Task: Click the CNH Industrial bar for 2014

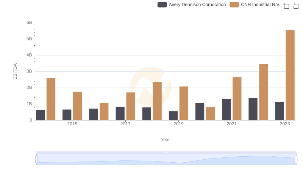Action: [x=51, y=99]
